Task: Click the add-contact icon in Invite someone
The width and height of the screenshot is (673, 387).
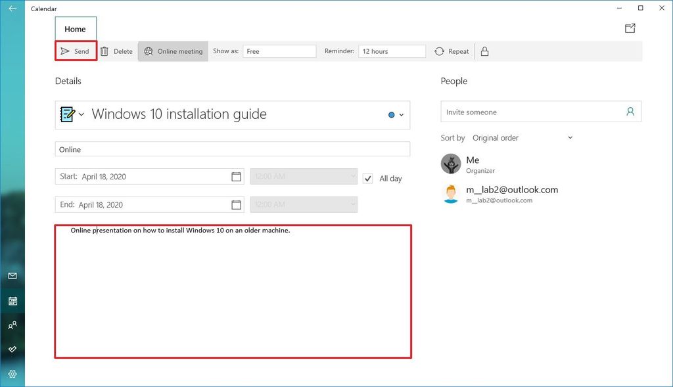Action: [x=631, y=112]
